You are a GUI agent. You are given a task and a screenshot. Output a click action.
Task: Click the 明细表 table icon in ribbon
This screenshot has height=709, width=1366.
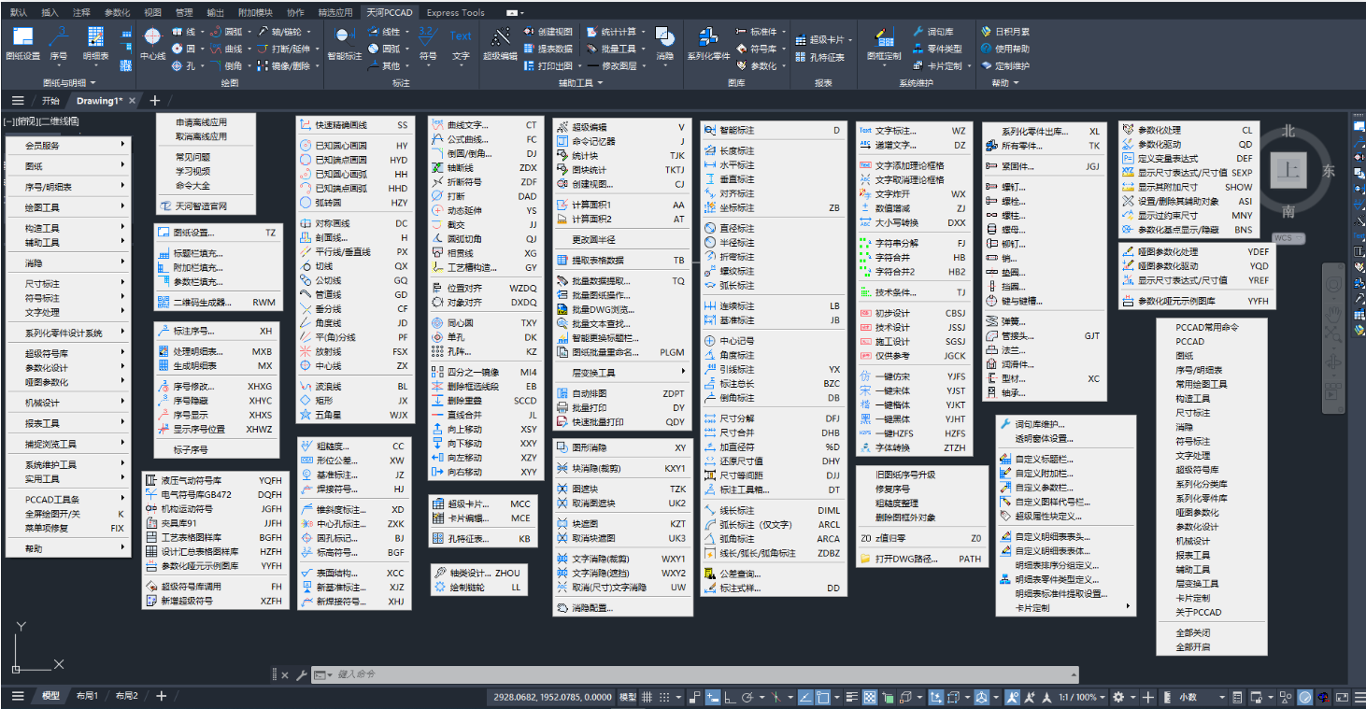pos(95,43)
